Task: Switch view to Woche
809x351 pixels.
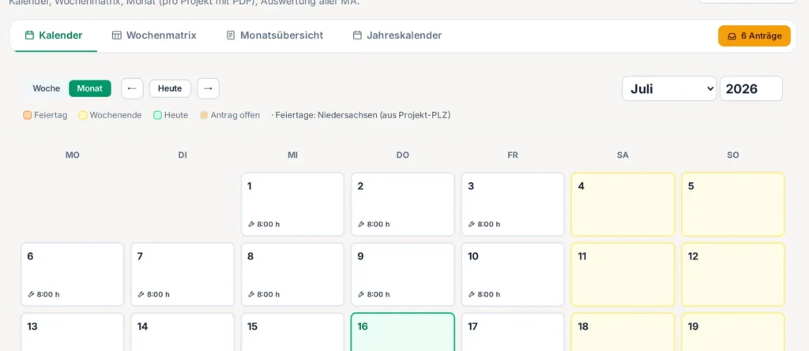Action: pos(47,88)
